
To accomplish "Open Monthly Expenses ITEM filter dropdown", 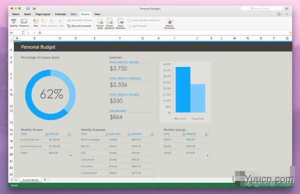I will [x=107, y=134].
